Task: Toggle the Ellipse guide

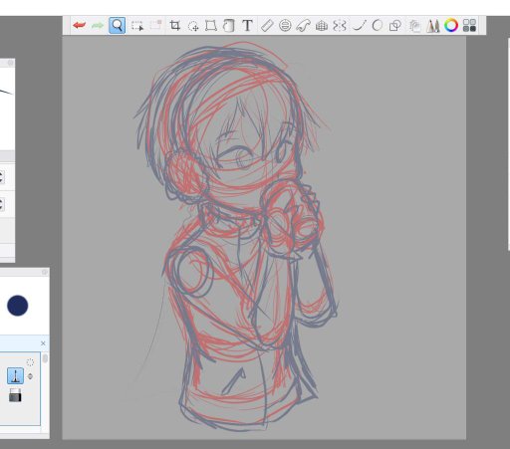Action: point(285,25)
